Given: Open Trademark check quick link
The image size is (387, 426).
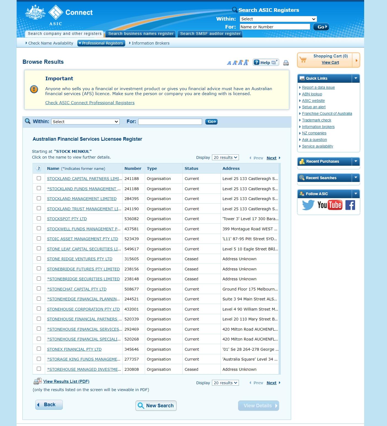Looking at the screenshot, I should (x=317, y=120).
